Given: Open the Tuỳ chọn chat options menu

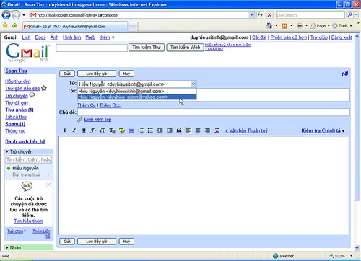Looking at the screenshot, I should click(17, 231).
